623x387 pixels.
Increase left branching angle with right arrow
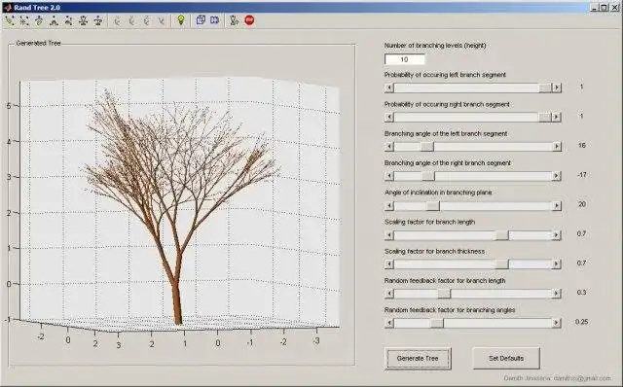click(556, 147)
